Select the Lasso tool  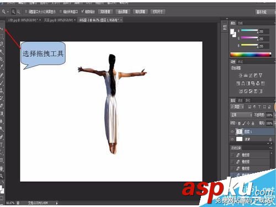[2, 44]
